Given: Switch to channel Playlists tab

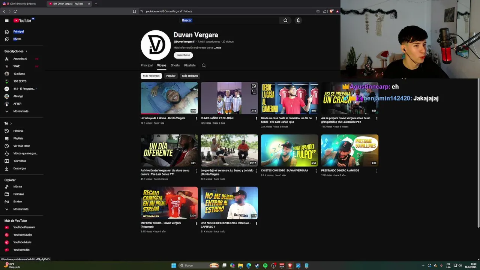Looking at the screenshot, I should click(x=190, y=65).
